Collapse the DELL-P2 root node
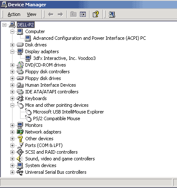Screen dimensions: 177x188 (x=5, y=25)
